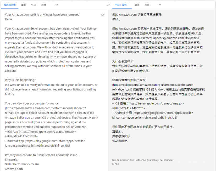Click 'We may not respond to further emails'
216x171 pixels.
(x=30, y=155)
